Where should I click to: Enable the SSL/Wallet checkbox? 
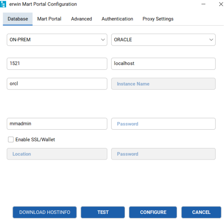[11, 140]
